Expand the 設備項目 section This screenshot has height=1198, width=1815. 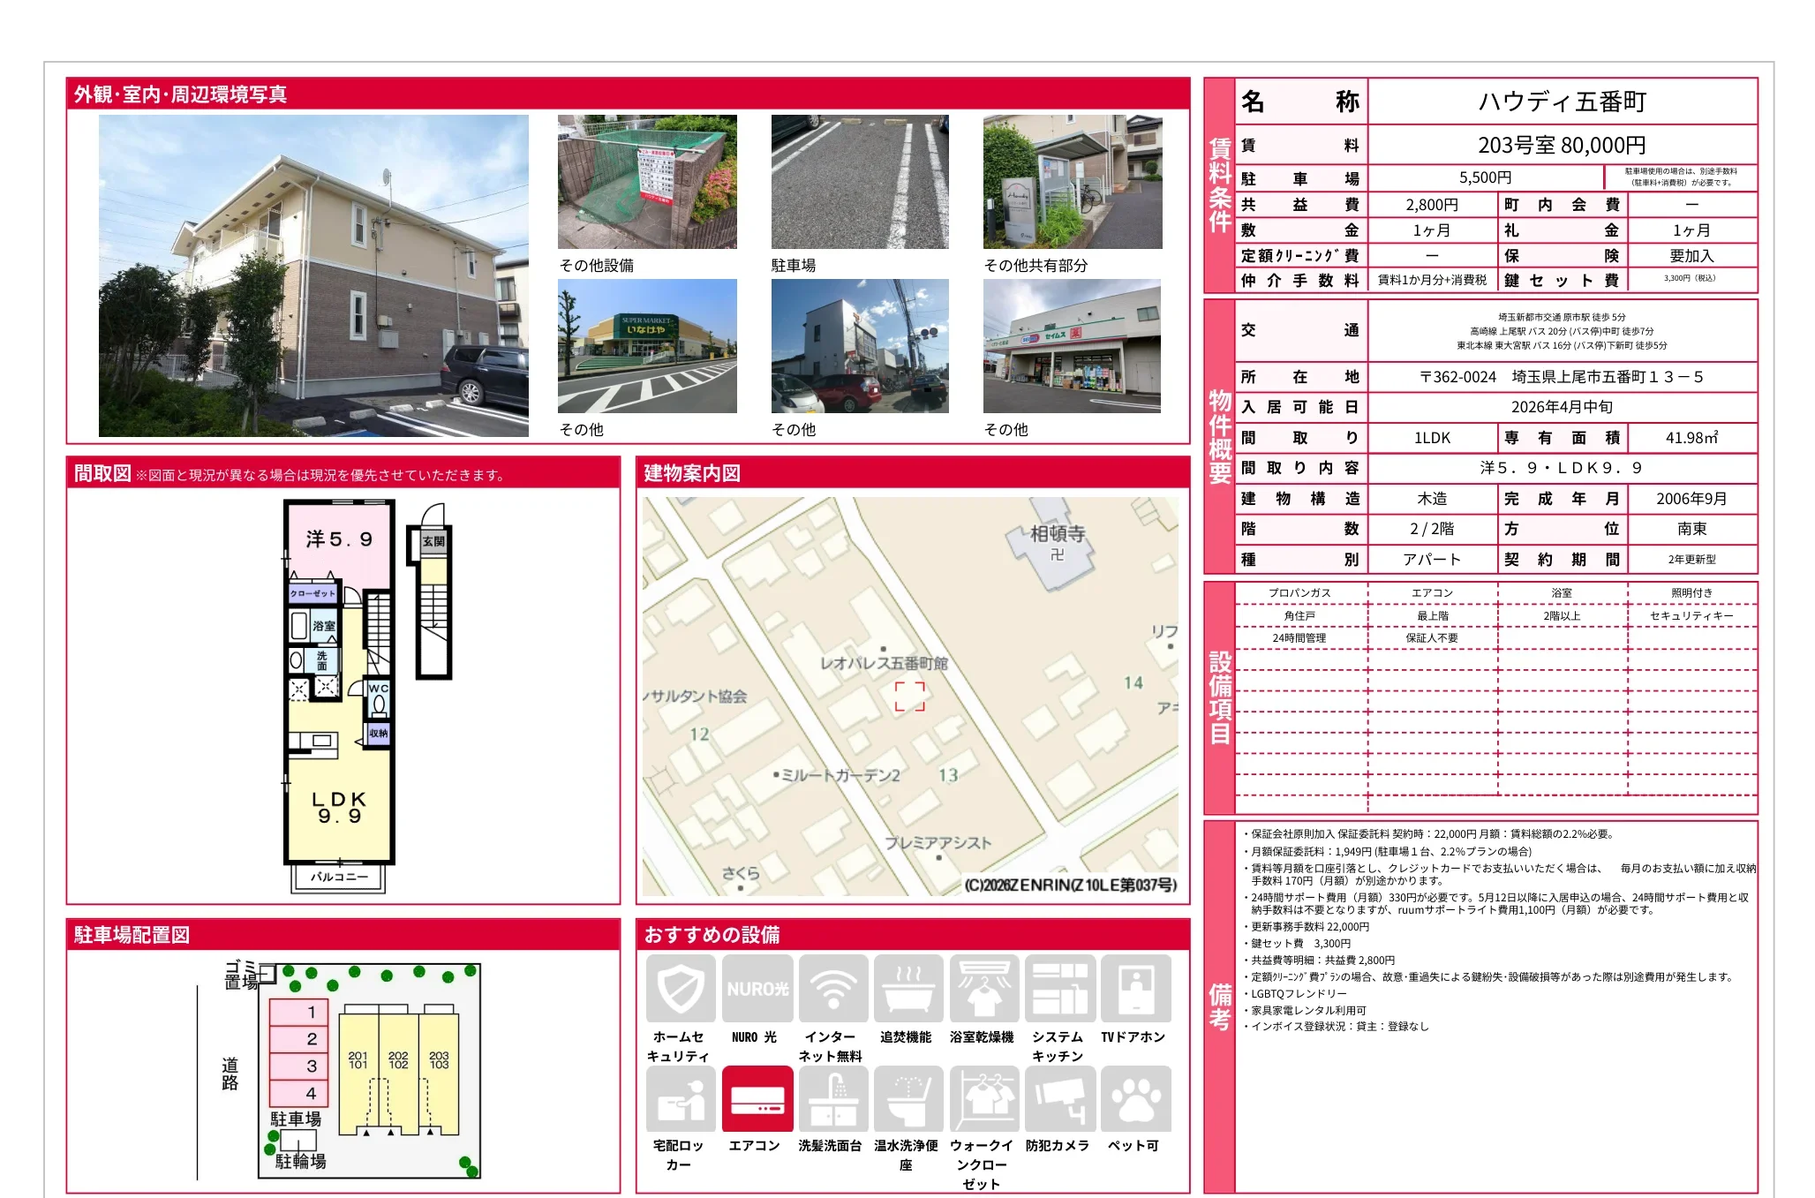click(x=1218, y=697)
